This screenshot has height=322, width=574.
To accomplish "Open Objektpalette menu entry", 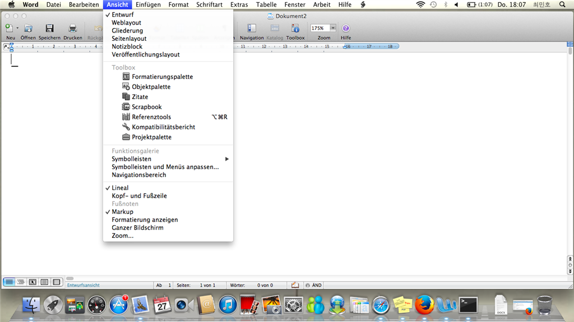I will click(x=151, y=87).
